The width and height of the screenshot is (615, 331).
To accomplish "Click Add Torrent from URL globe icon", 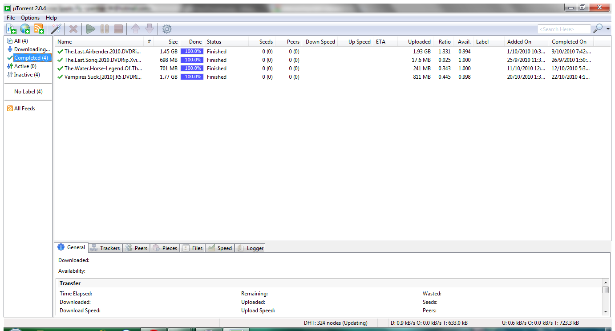I will click(25, 29).
